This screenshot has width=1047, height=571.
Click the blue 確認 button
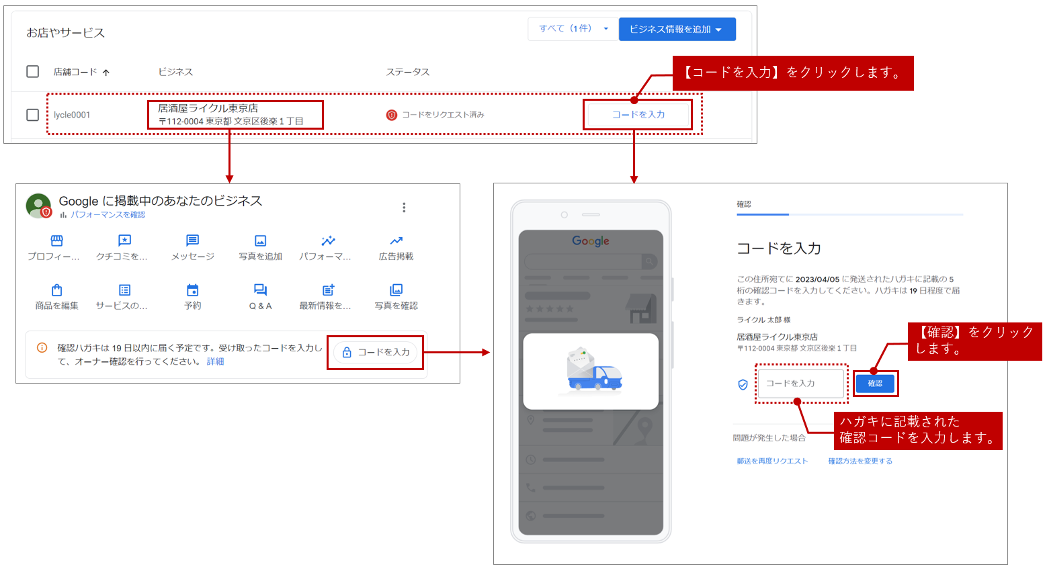click(x=875, y=384)
